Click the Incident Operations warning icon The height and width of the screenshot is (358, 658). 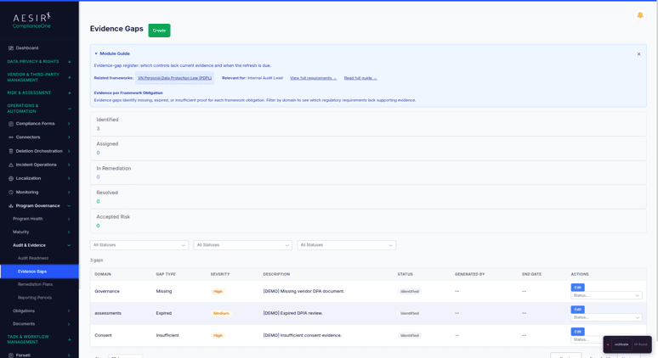coord(11,165)
